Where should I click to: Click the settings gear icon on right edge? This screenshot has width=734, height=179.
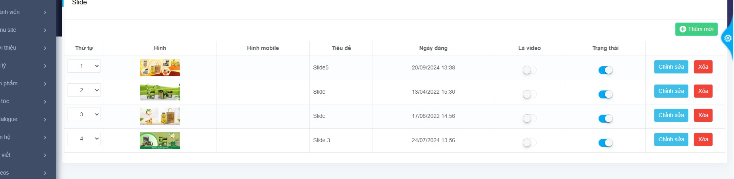pos(728,38)
